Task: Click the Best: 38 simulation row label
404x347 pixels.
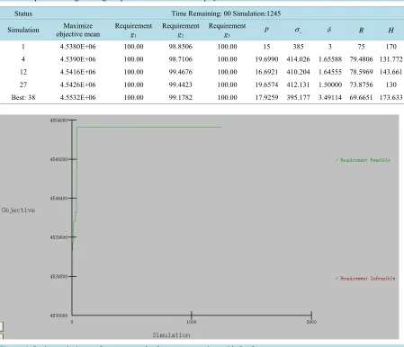Action: click(x=23, y=97)
